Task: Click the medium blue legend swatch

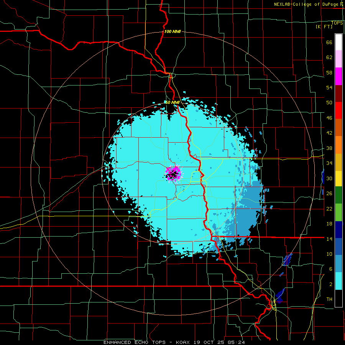Action: 338,246
